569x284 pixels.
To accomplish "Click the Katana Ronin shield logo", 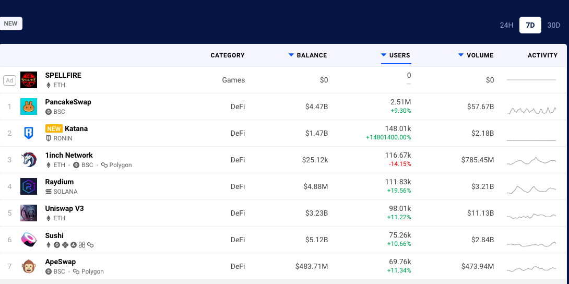I will tap(29, 133).
